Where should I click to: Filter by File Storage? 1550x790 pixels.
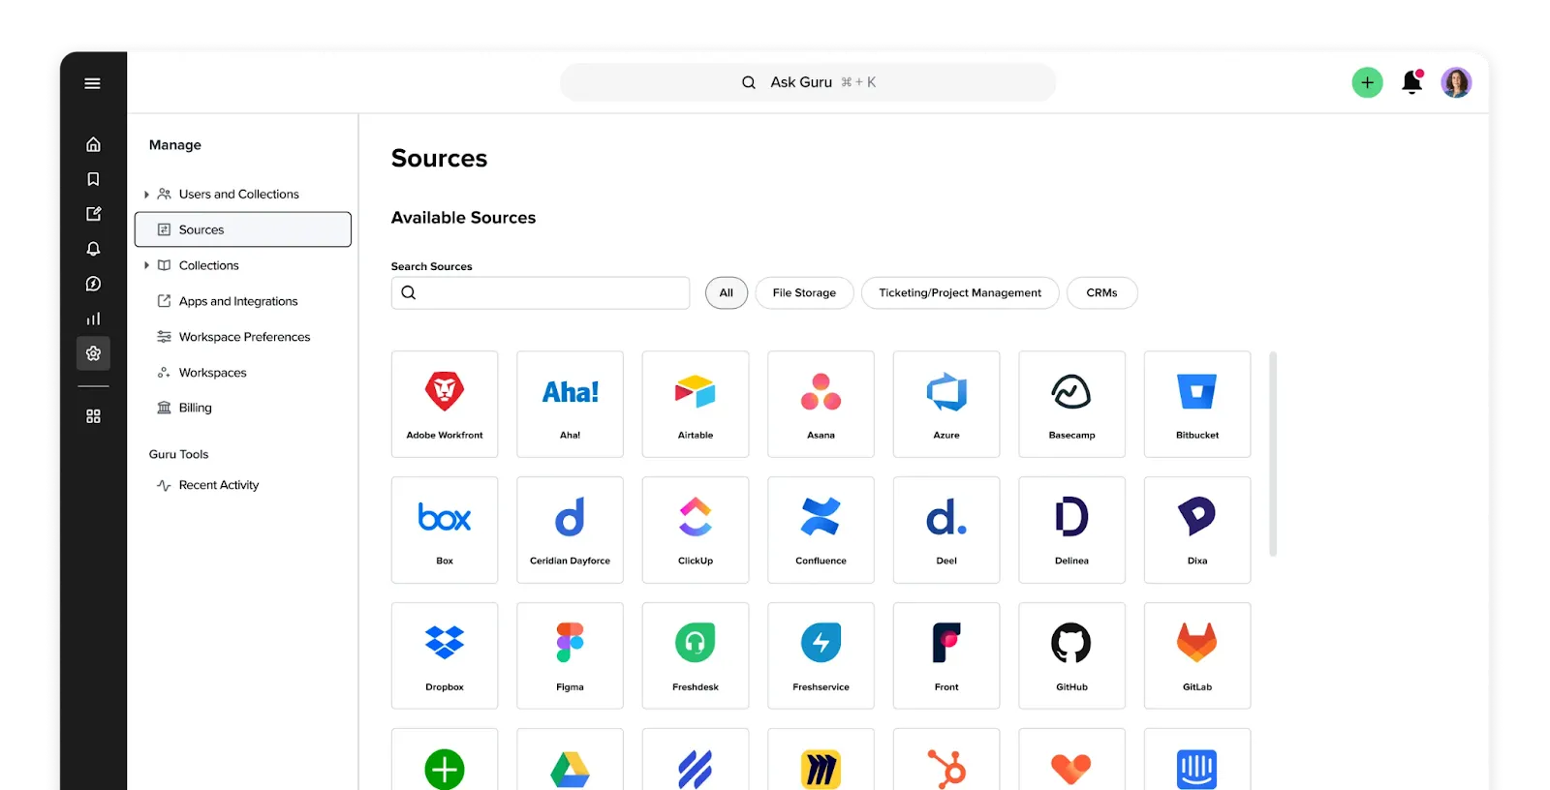(x=804, y=292)
